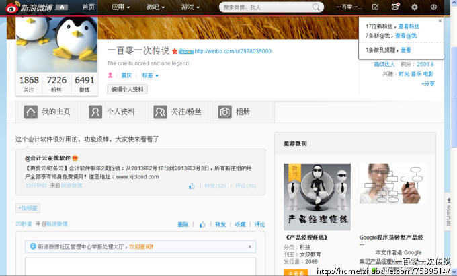Expand the 标签 dropdown
The width and height of the screenshot is (457, 276).
[150, 75]
